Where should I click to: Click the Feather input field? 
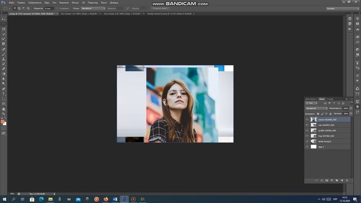point(49,8)
